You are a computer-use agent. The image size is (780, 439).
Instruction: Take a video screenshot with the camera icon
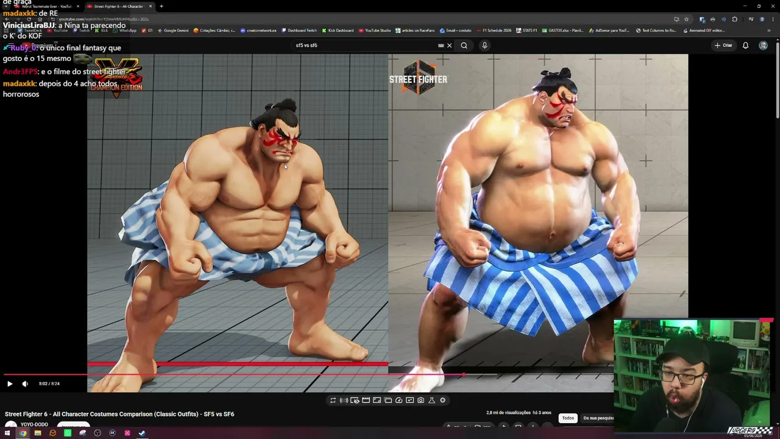click(420, 400)
